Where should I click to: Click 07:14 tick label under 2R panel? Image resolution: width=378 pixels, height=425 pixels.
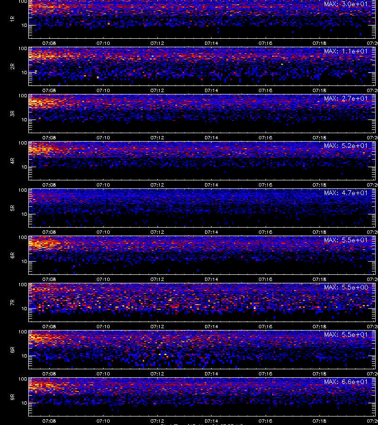pyautogui.click(x=211, y=90)
